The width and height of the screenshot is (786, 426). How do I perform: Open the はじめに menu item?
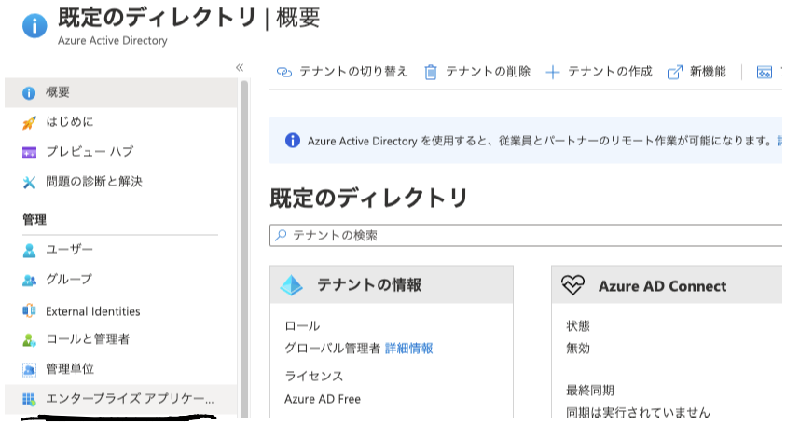121,122
